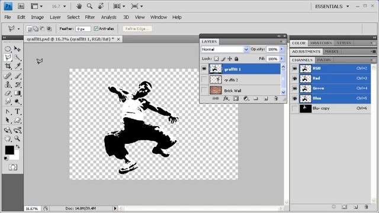Show the Blue copy channel

click(x=295, y=108)
